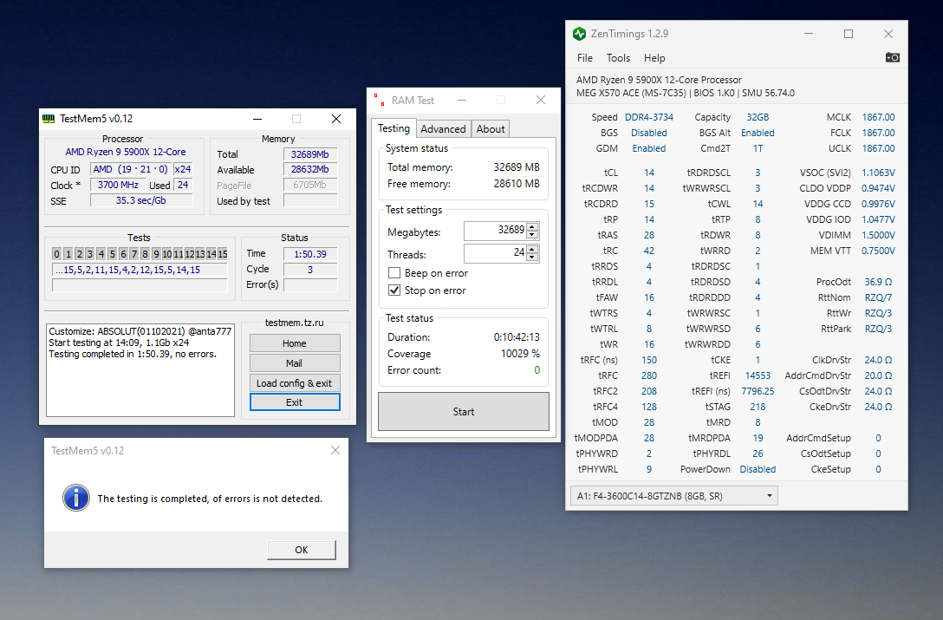Screen dimensions: 943x620
Task: Click the tRAS value 28
Action: coord(649,235)
